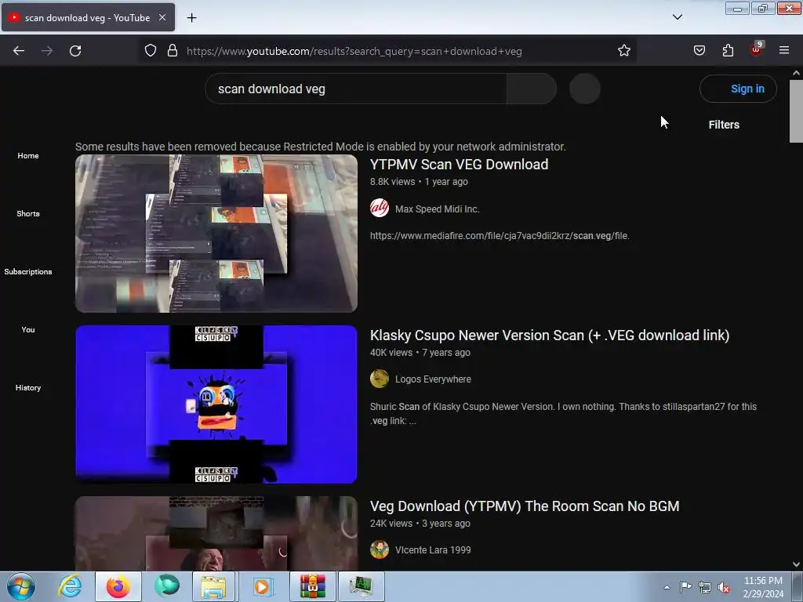Click the 24K views 3 years ago text
The width and height of the screenshot is (803, 602).
point(420,524)
